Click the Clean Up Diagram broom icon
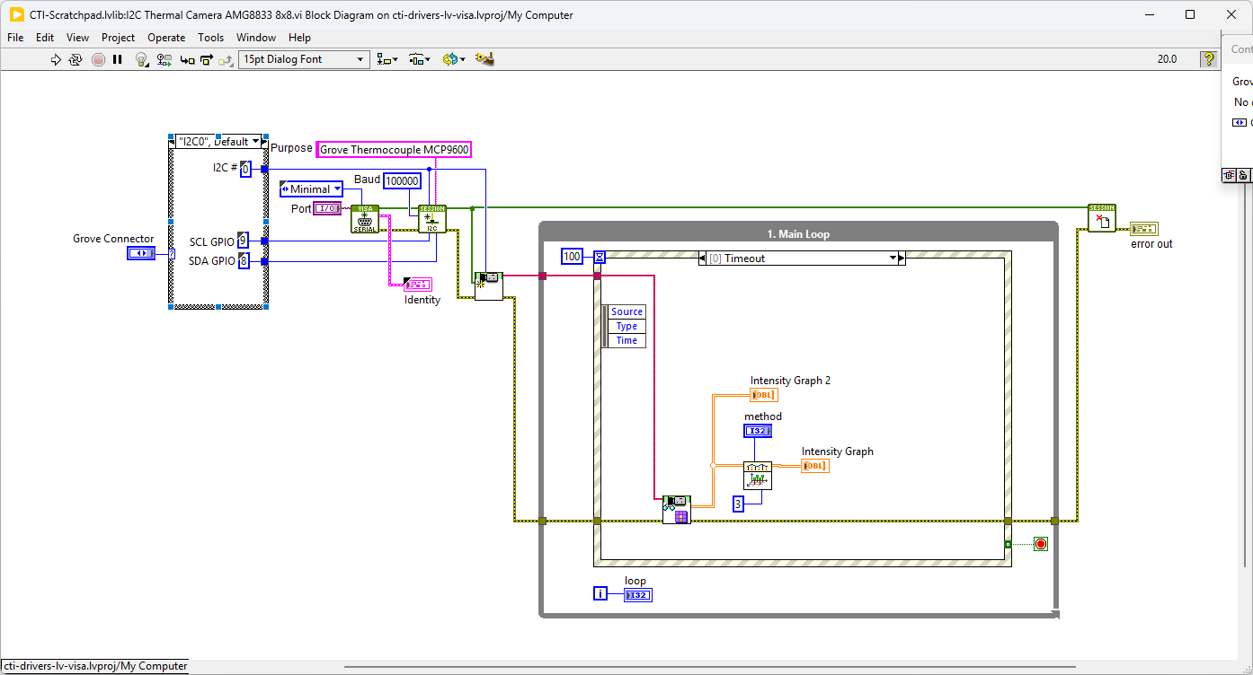 click(485, 59)
